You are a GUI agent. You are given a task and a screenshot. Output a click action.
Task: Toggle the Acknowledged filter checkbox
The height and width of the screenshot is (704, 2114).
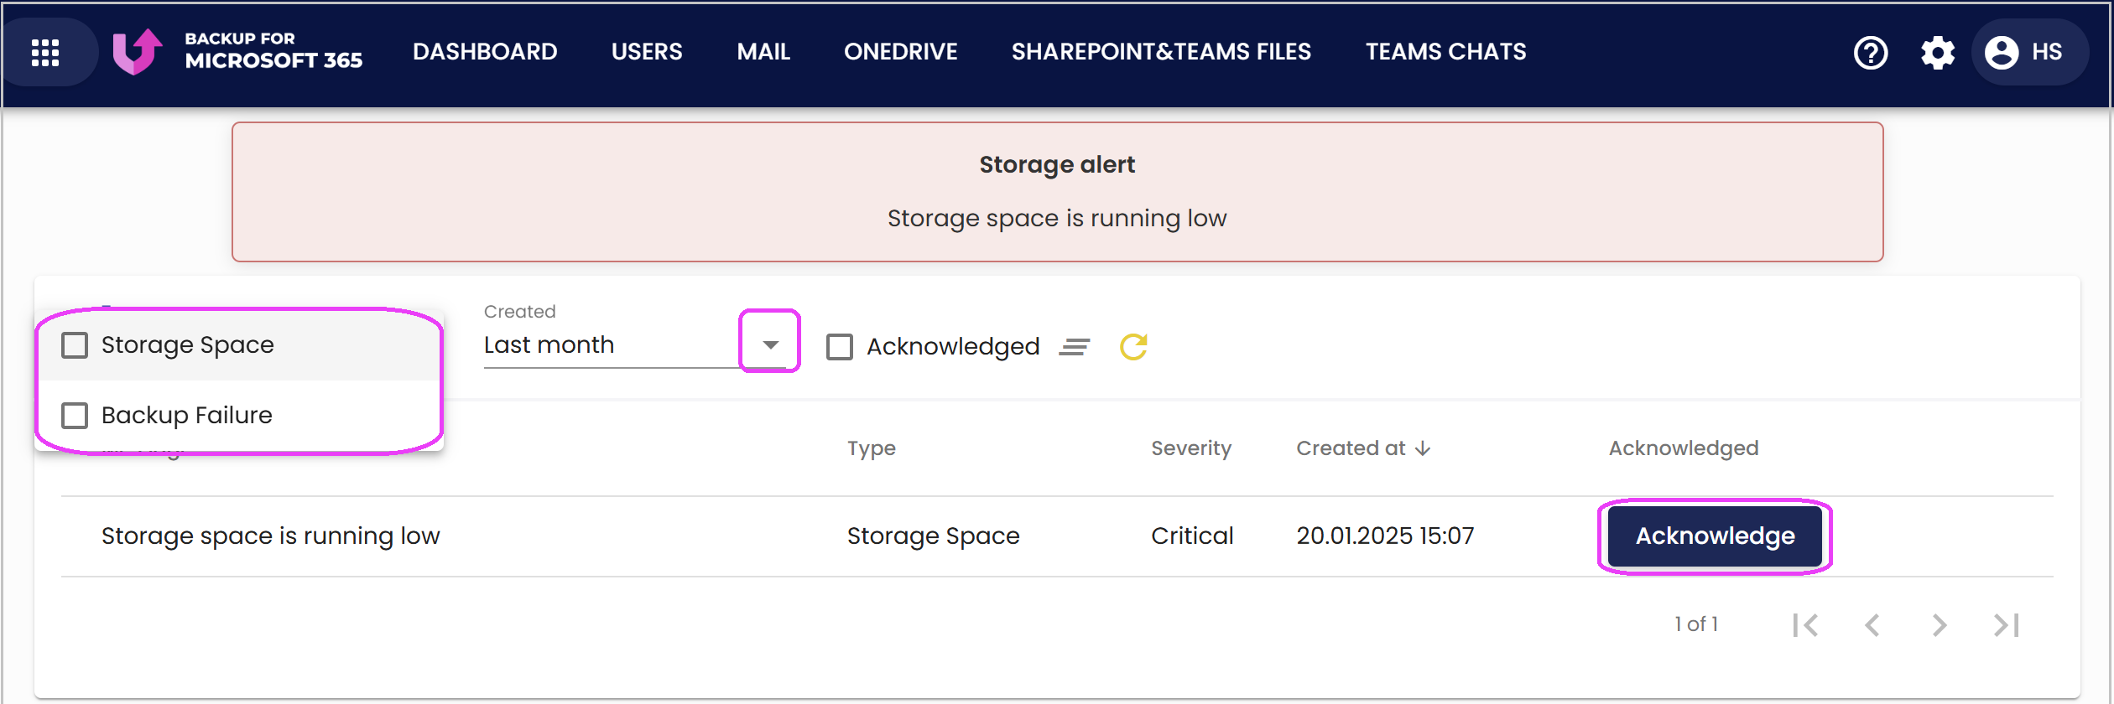[840, 346]
